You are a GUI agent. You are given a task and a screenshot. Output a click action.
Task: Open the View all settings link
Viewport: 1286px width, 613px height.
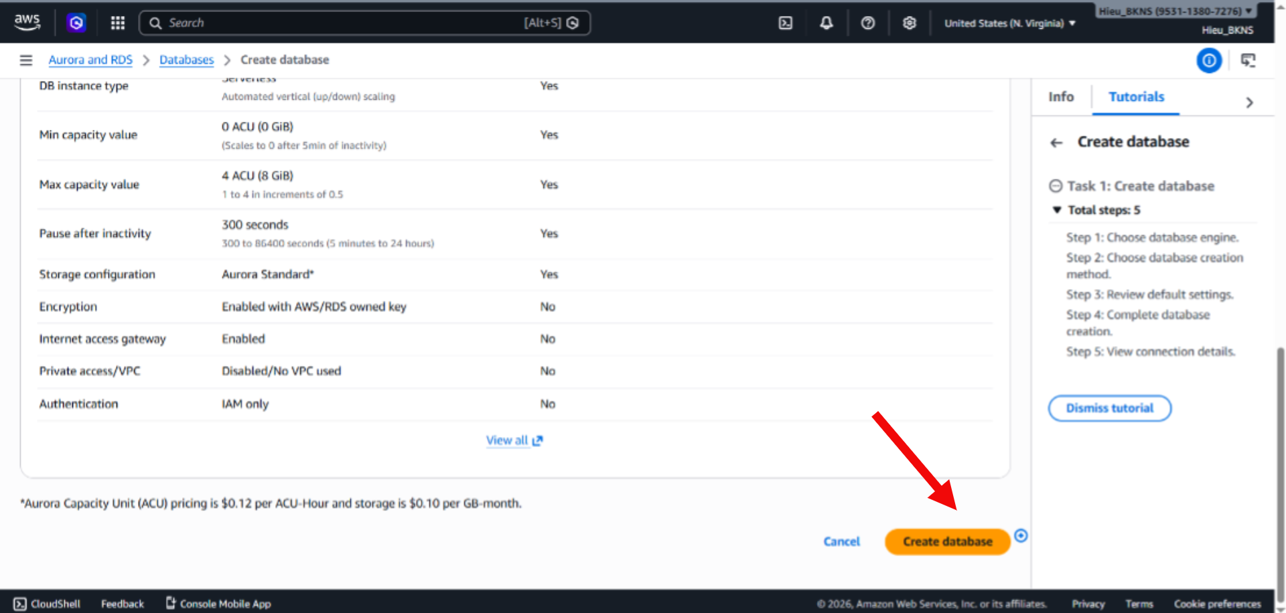pos(514,440)
